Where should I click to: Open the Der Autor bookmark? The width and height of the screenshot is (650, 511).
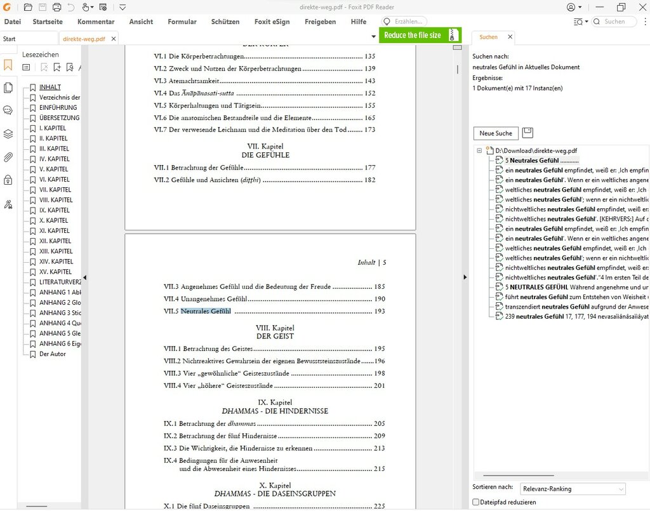[52, 354]
